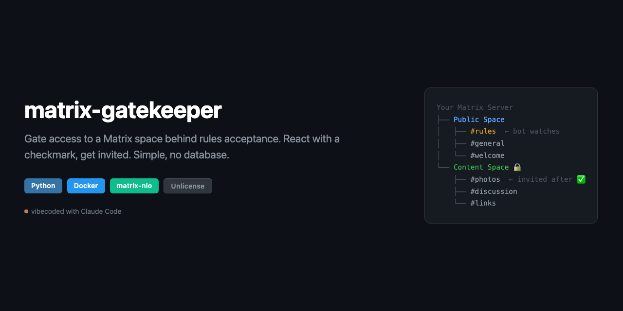Viewport: 623px width, 311px height.
Task: Click the matrix-gatekeeper title
Action: coord(123,110)
